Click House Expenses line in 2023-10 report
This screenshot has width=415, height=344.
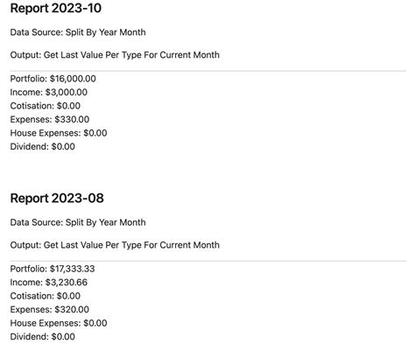pyautogui.click(x=59, y=133)
